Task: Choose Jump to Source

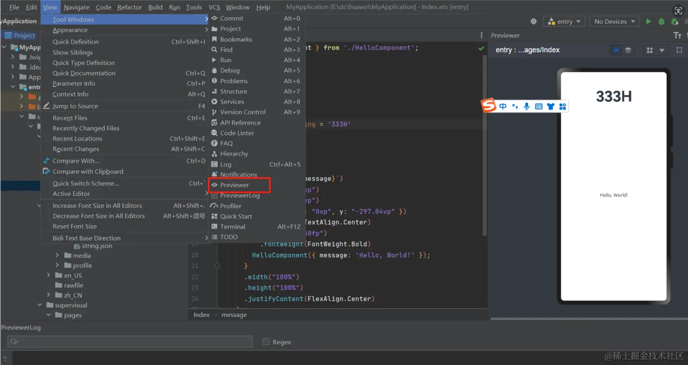Action: pyautogui.click(x=125, y=106)
